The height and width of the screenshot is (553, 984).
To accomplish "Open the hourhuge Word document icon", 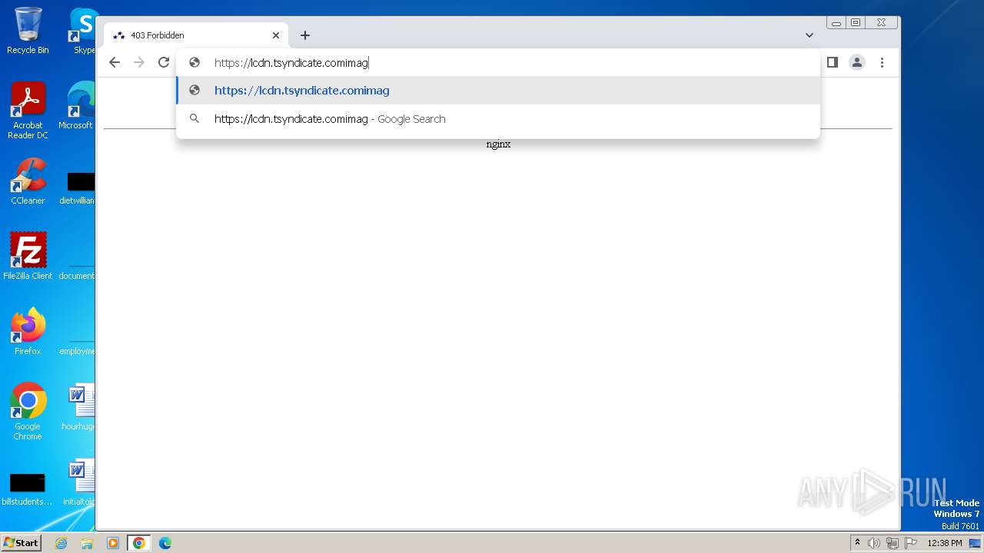I will click(80, 407).
